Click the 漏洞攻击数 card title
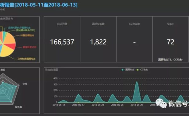The width and height of the screenshot is (189, 116). pyautogui.click(x=98, y=24)
